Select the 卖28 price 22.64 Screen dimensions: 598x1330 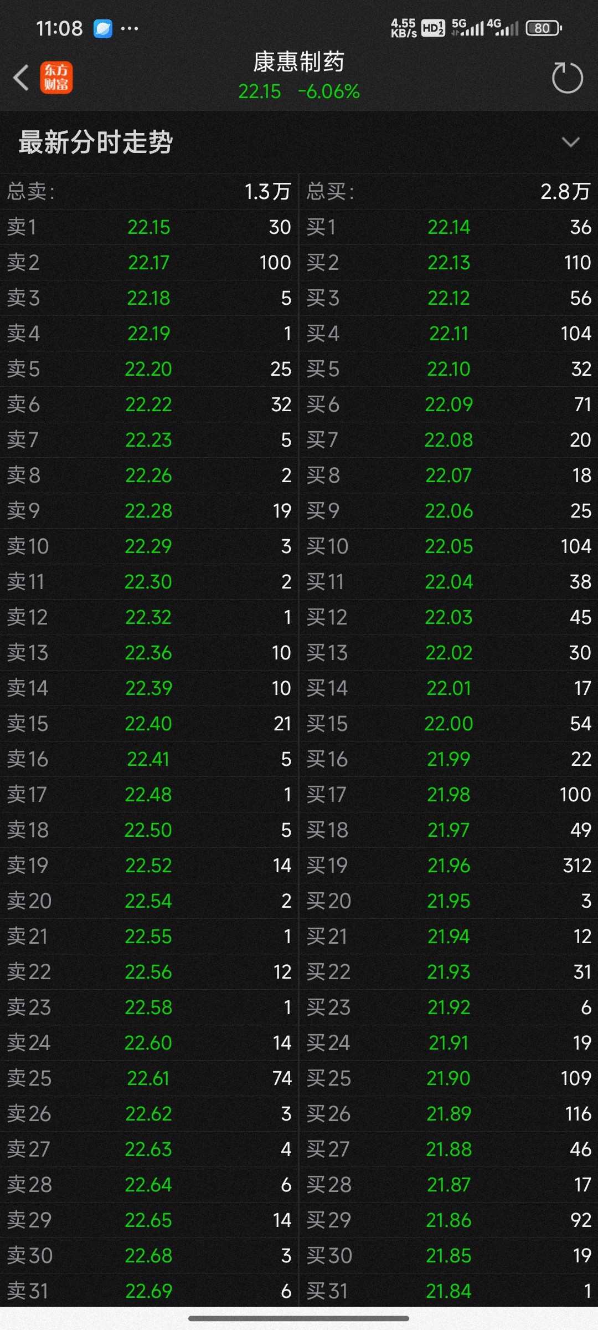point(148,1185)
